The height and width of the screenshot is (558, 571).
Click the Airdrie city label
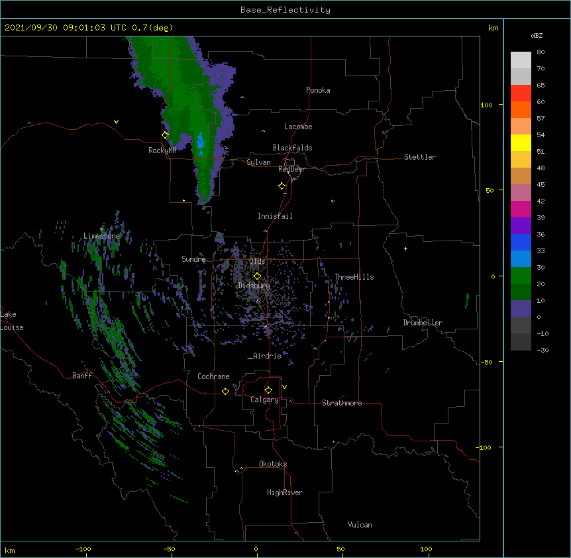point(267,356)
